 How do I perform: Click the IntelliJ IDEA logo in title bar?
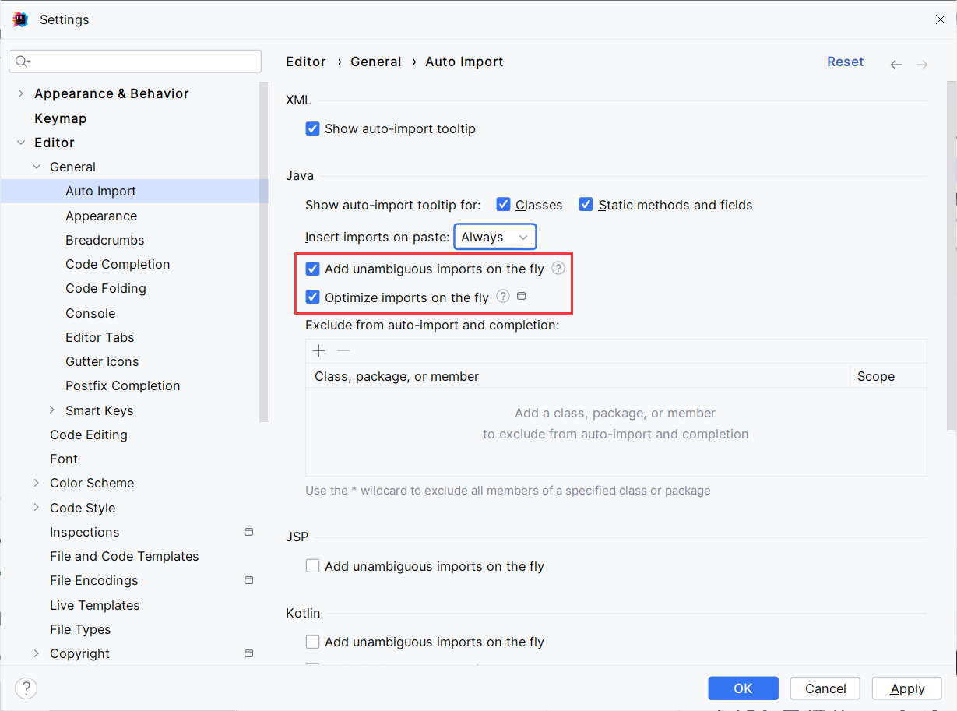(x=20, y=19)
